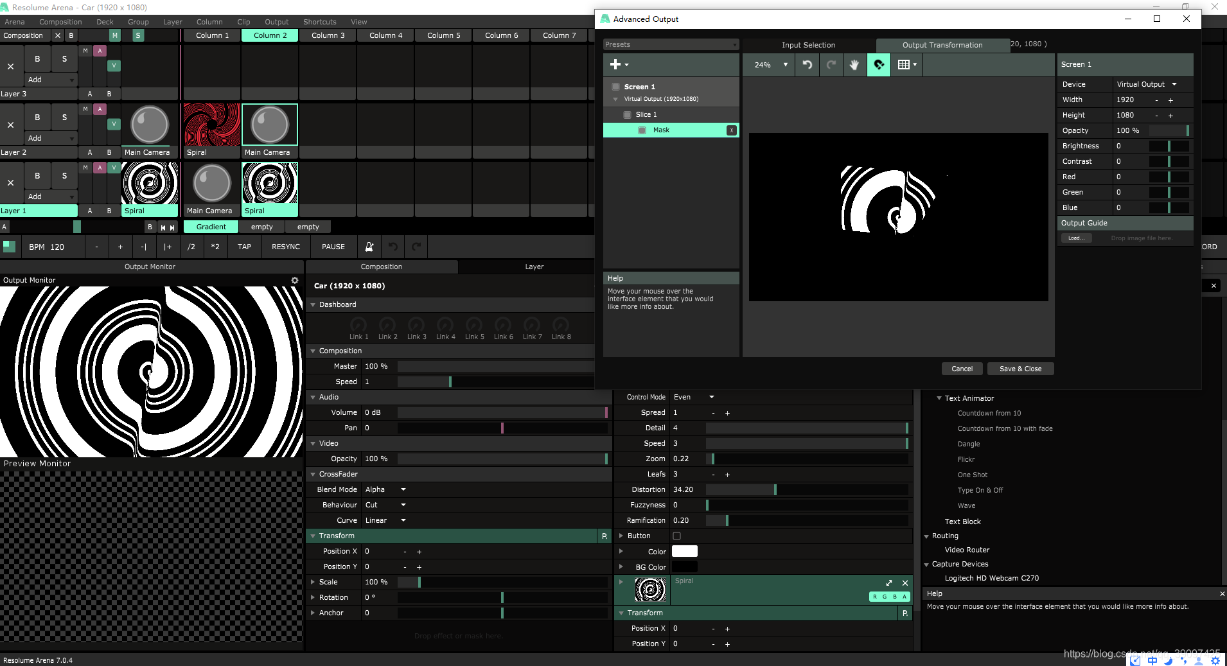Switch to the Output Transformation tab
1227x666 pixels.
(942, 46)
